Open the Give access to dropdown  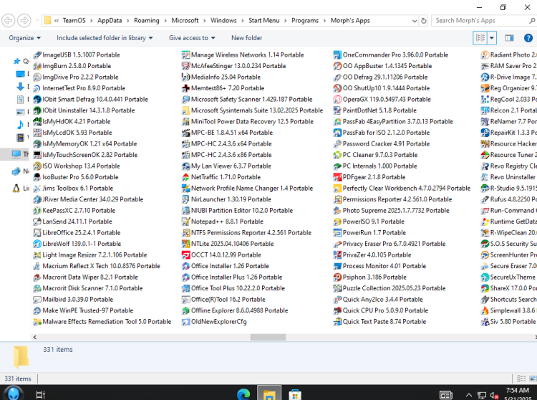point(192,38)
